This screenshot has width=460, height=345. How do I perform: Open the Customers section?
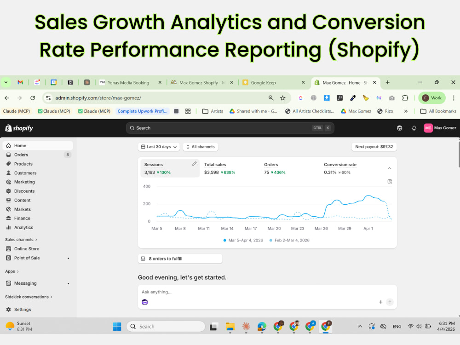pyautogui.click(x=38, y=173)
